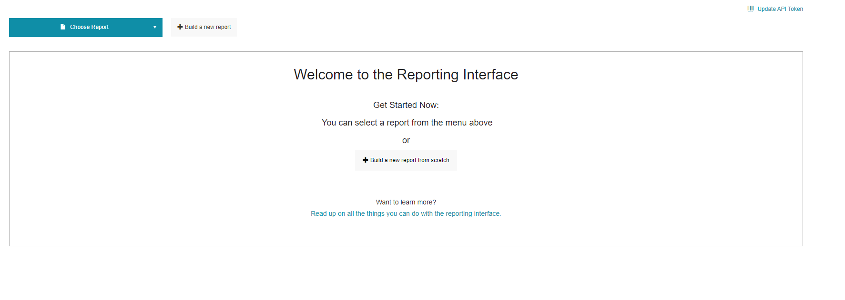The height and width of the screenshot is (300, 845).
Task: Click the 'or' separator text
Action: tap(406, 140)
